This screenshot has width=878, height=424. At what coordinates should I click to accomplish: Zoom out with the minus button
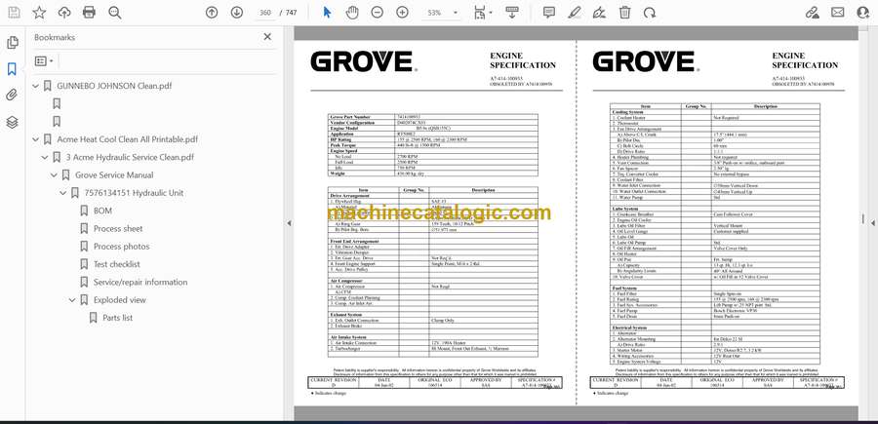point(378,13)
